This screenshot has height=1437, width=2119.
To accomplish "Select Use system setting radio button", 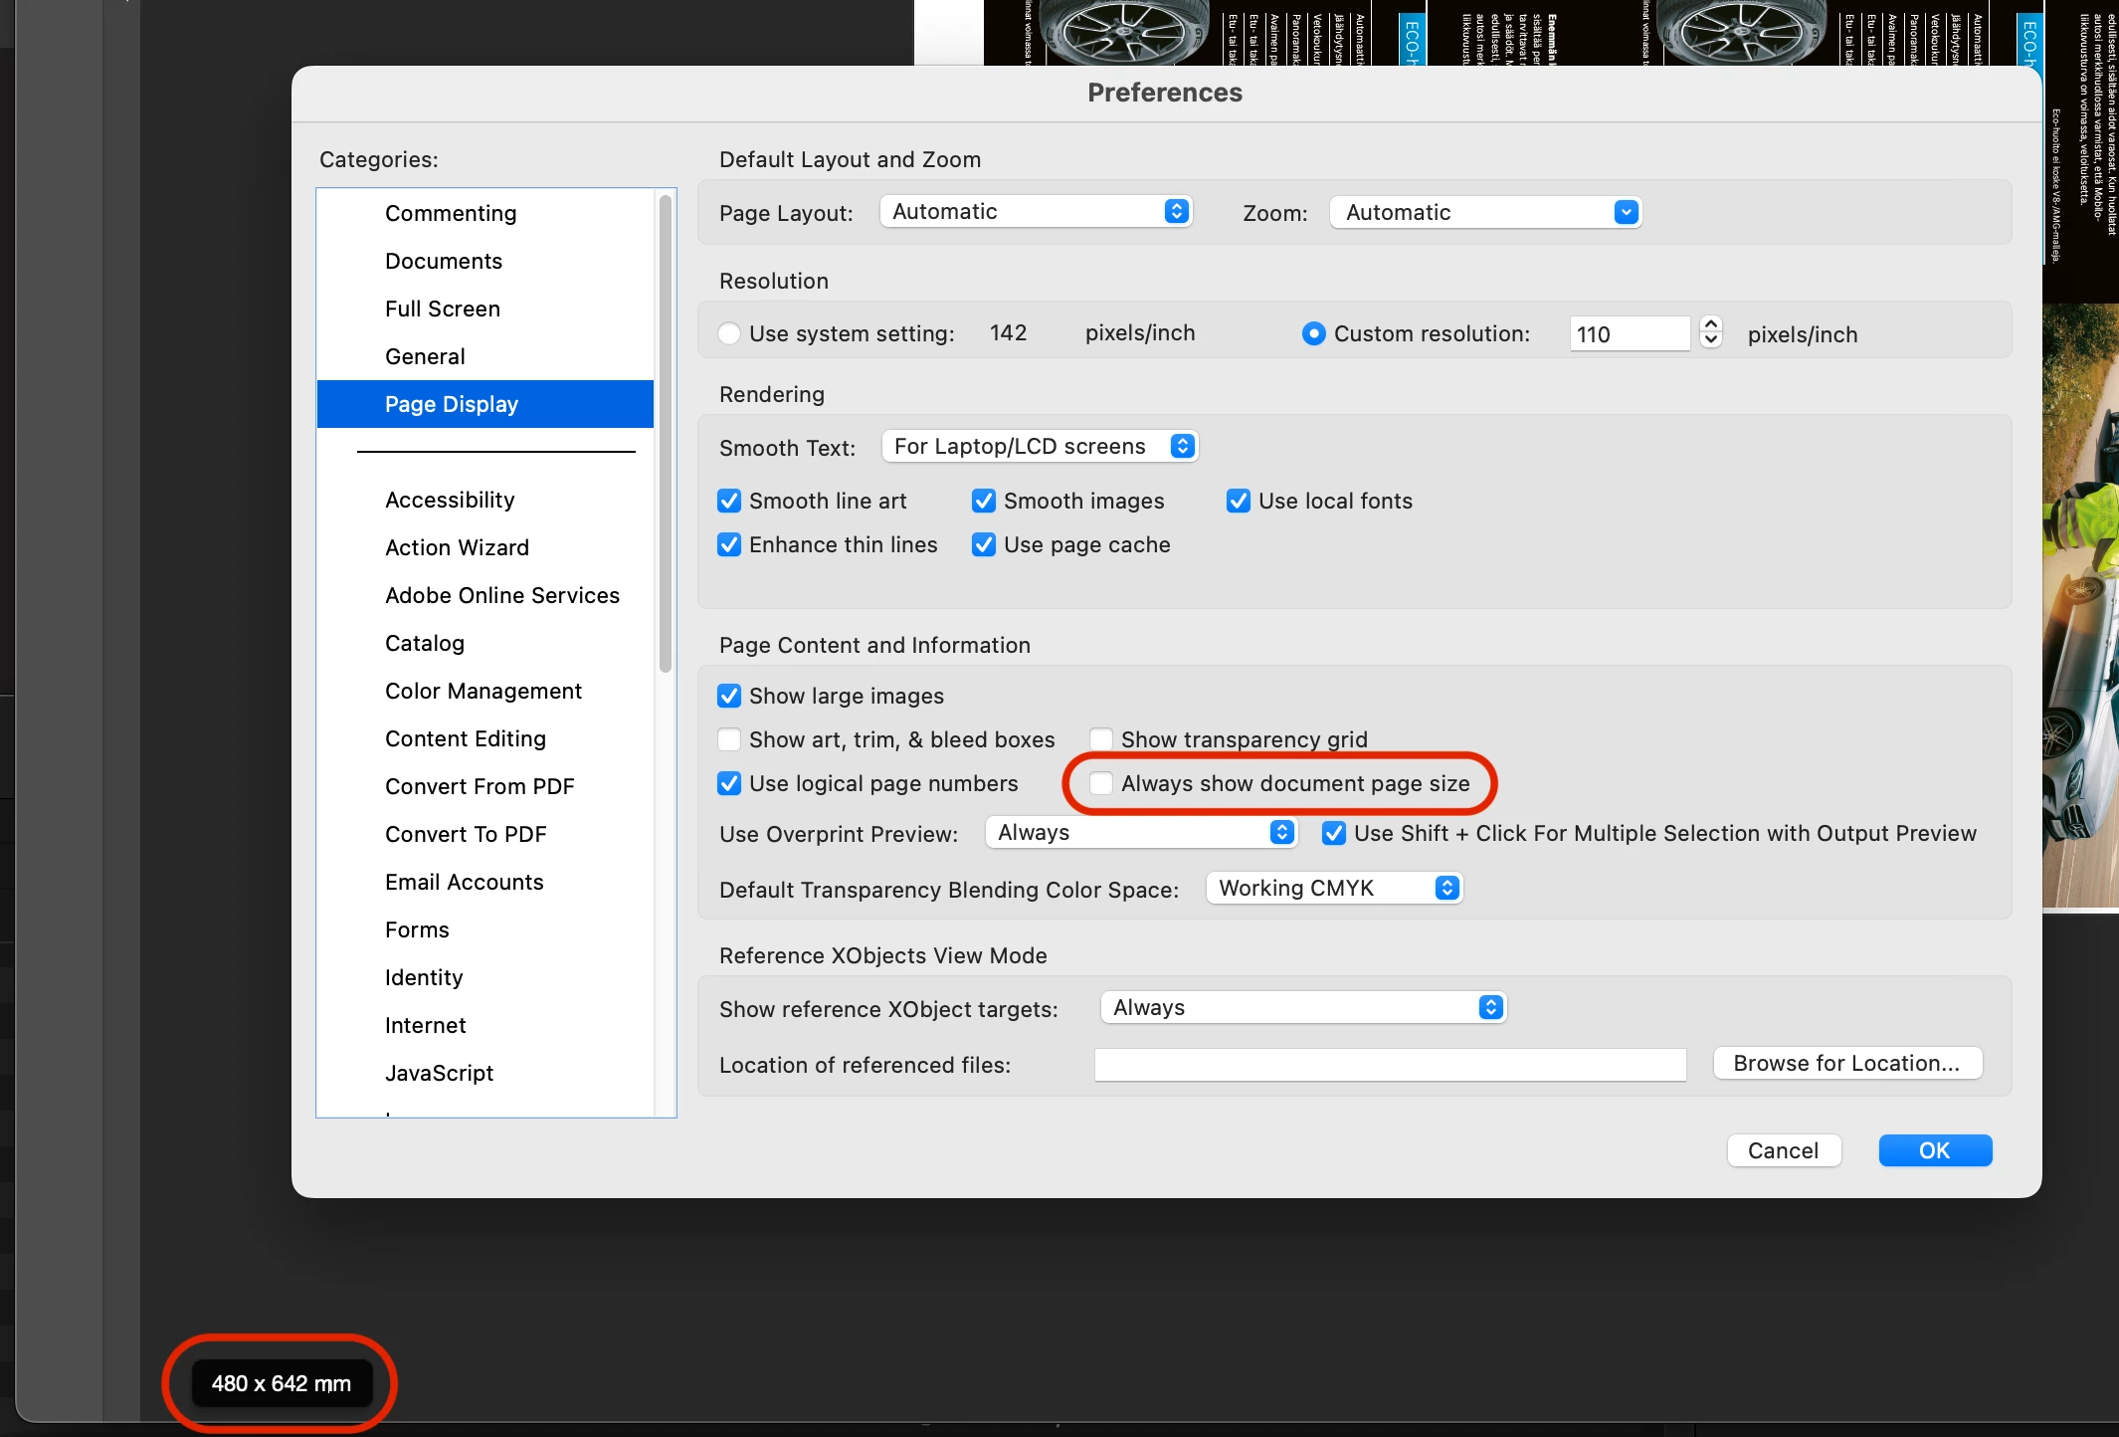I will (729, 333).
